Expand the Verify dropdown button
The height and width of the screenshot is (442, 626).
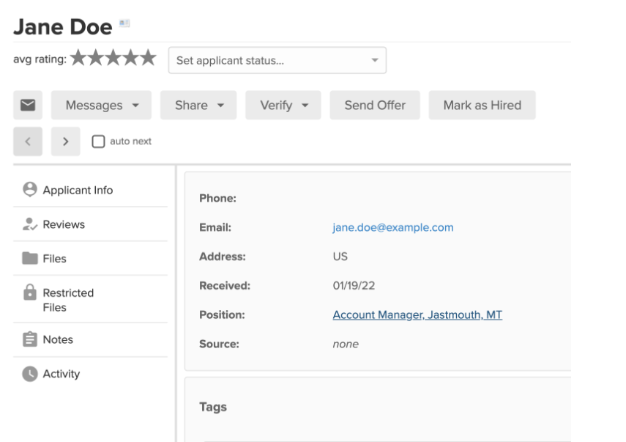283,105
